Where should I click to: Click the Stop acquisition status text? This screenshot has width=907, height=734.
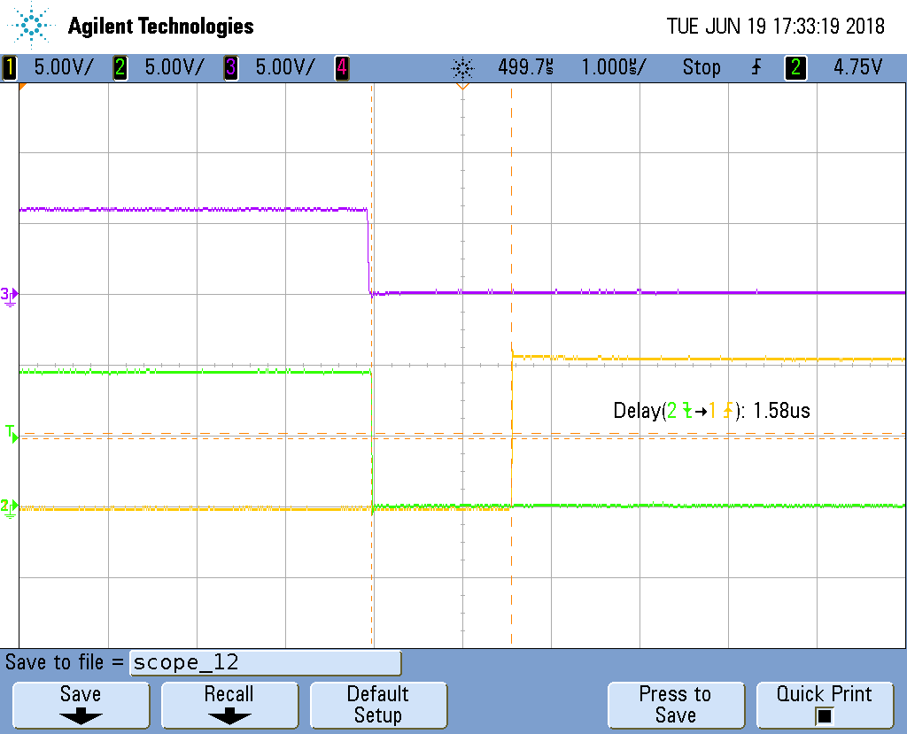(x=702, y=67)
